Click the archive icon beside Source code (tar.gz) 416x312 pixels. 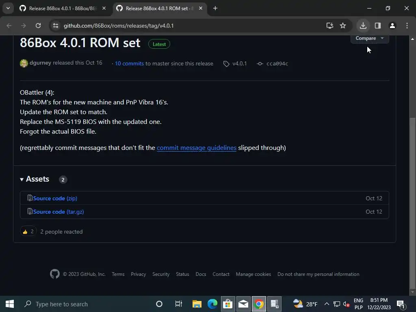(30, 211)
